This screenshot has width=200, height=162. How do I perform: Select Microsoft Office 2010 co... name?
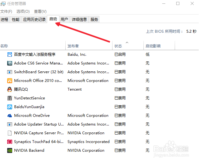coord(38,81)
